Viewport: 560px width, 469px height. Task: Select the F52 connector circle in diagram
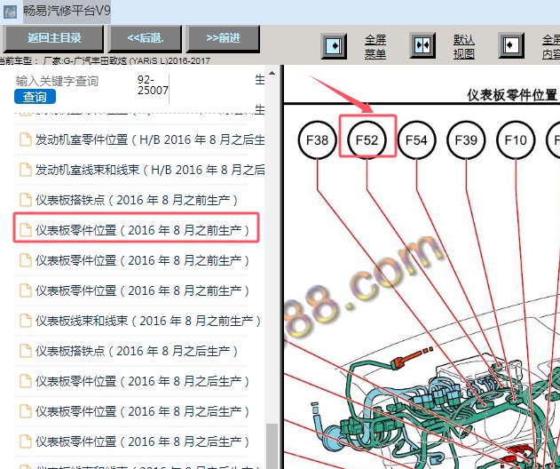(367, 139)
